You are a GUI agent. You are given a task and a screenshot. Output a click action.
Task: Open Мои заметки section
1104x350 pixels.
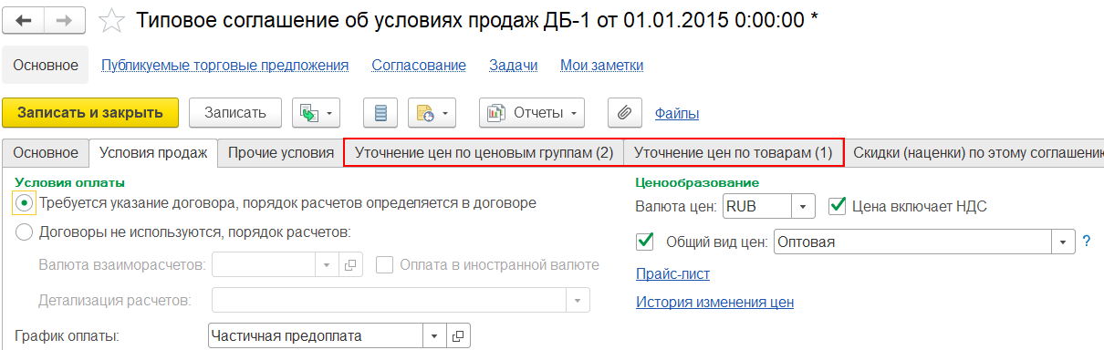click(602, 66)
